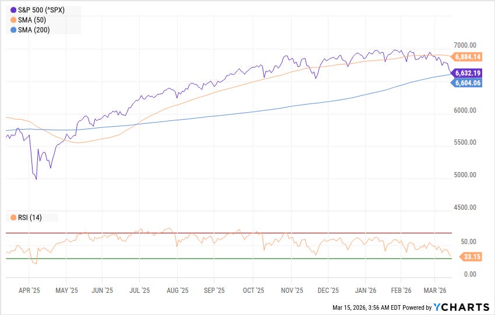This screenshot has height=315, width=495.
Task: Click the JUN '25 x-axis label
Action: [102, 291]
